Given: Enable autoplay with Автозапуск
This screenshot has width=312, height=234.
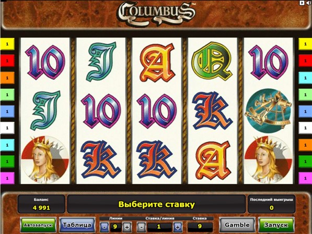Looking at the screenshot, I should [x=38, y=225].
